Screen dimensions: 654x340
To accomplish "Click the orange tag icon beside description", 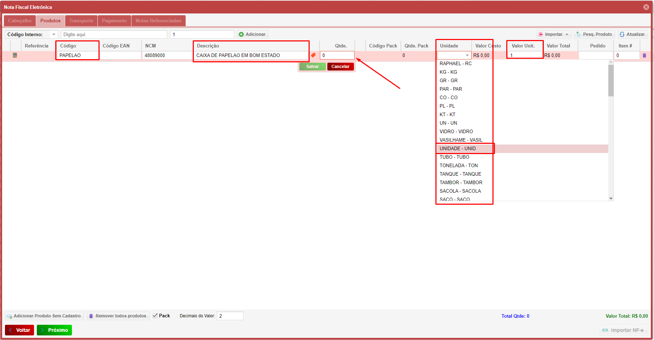I will [313, 55].
